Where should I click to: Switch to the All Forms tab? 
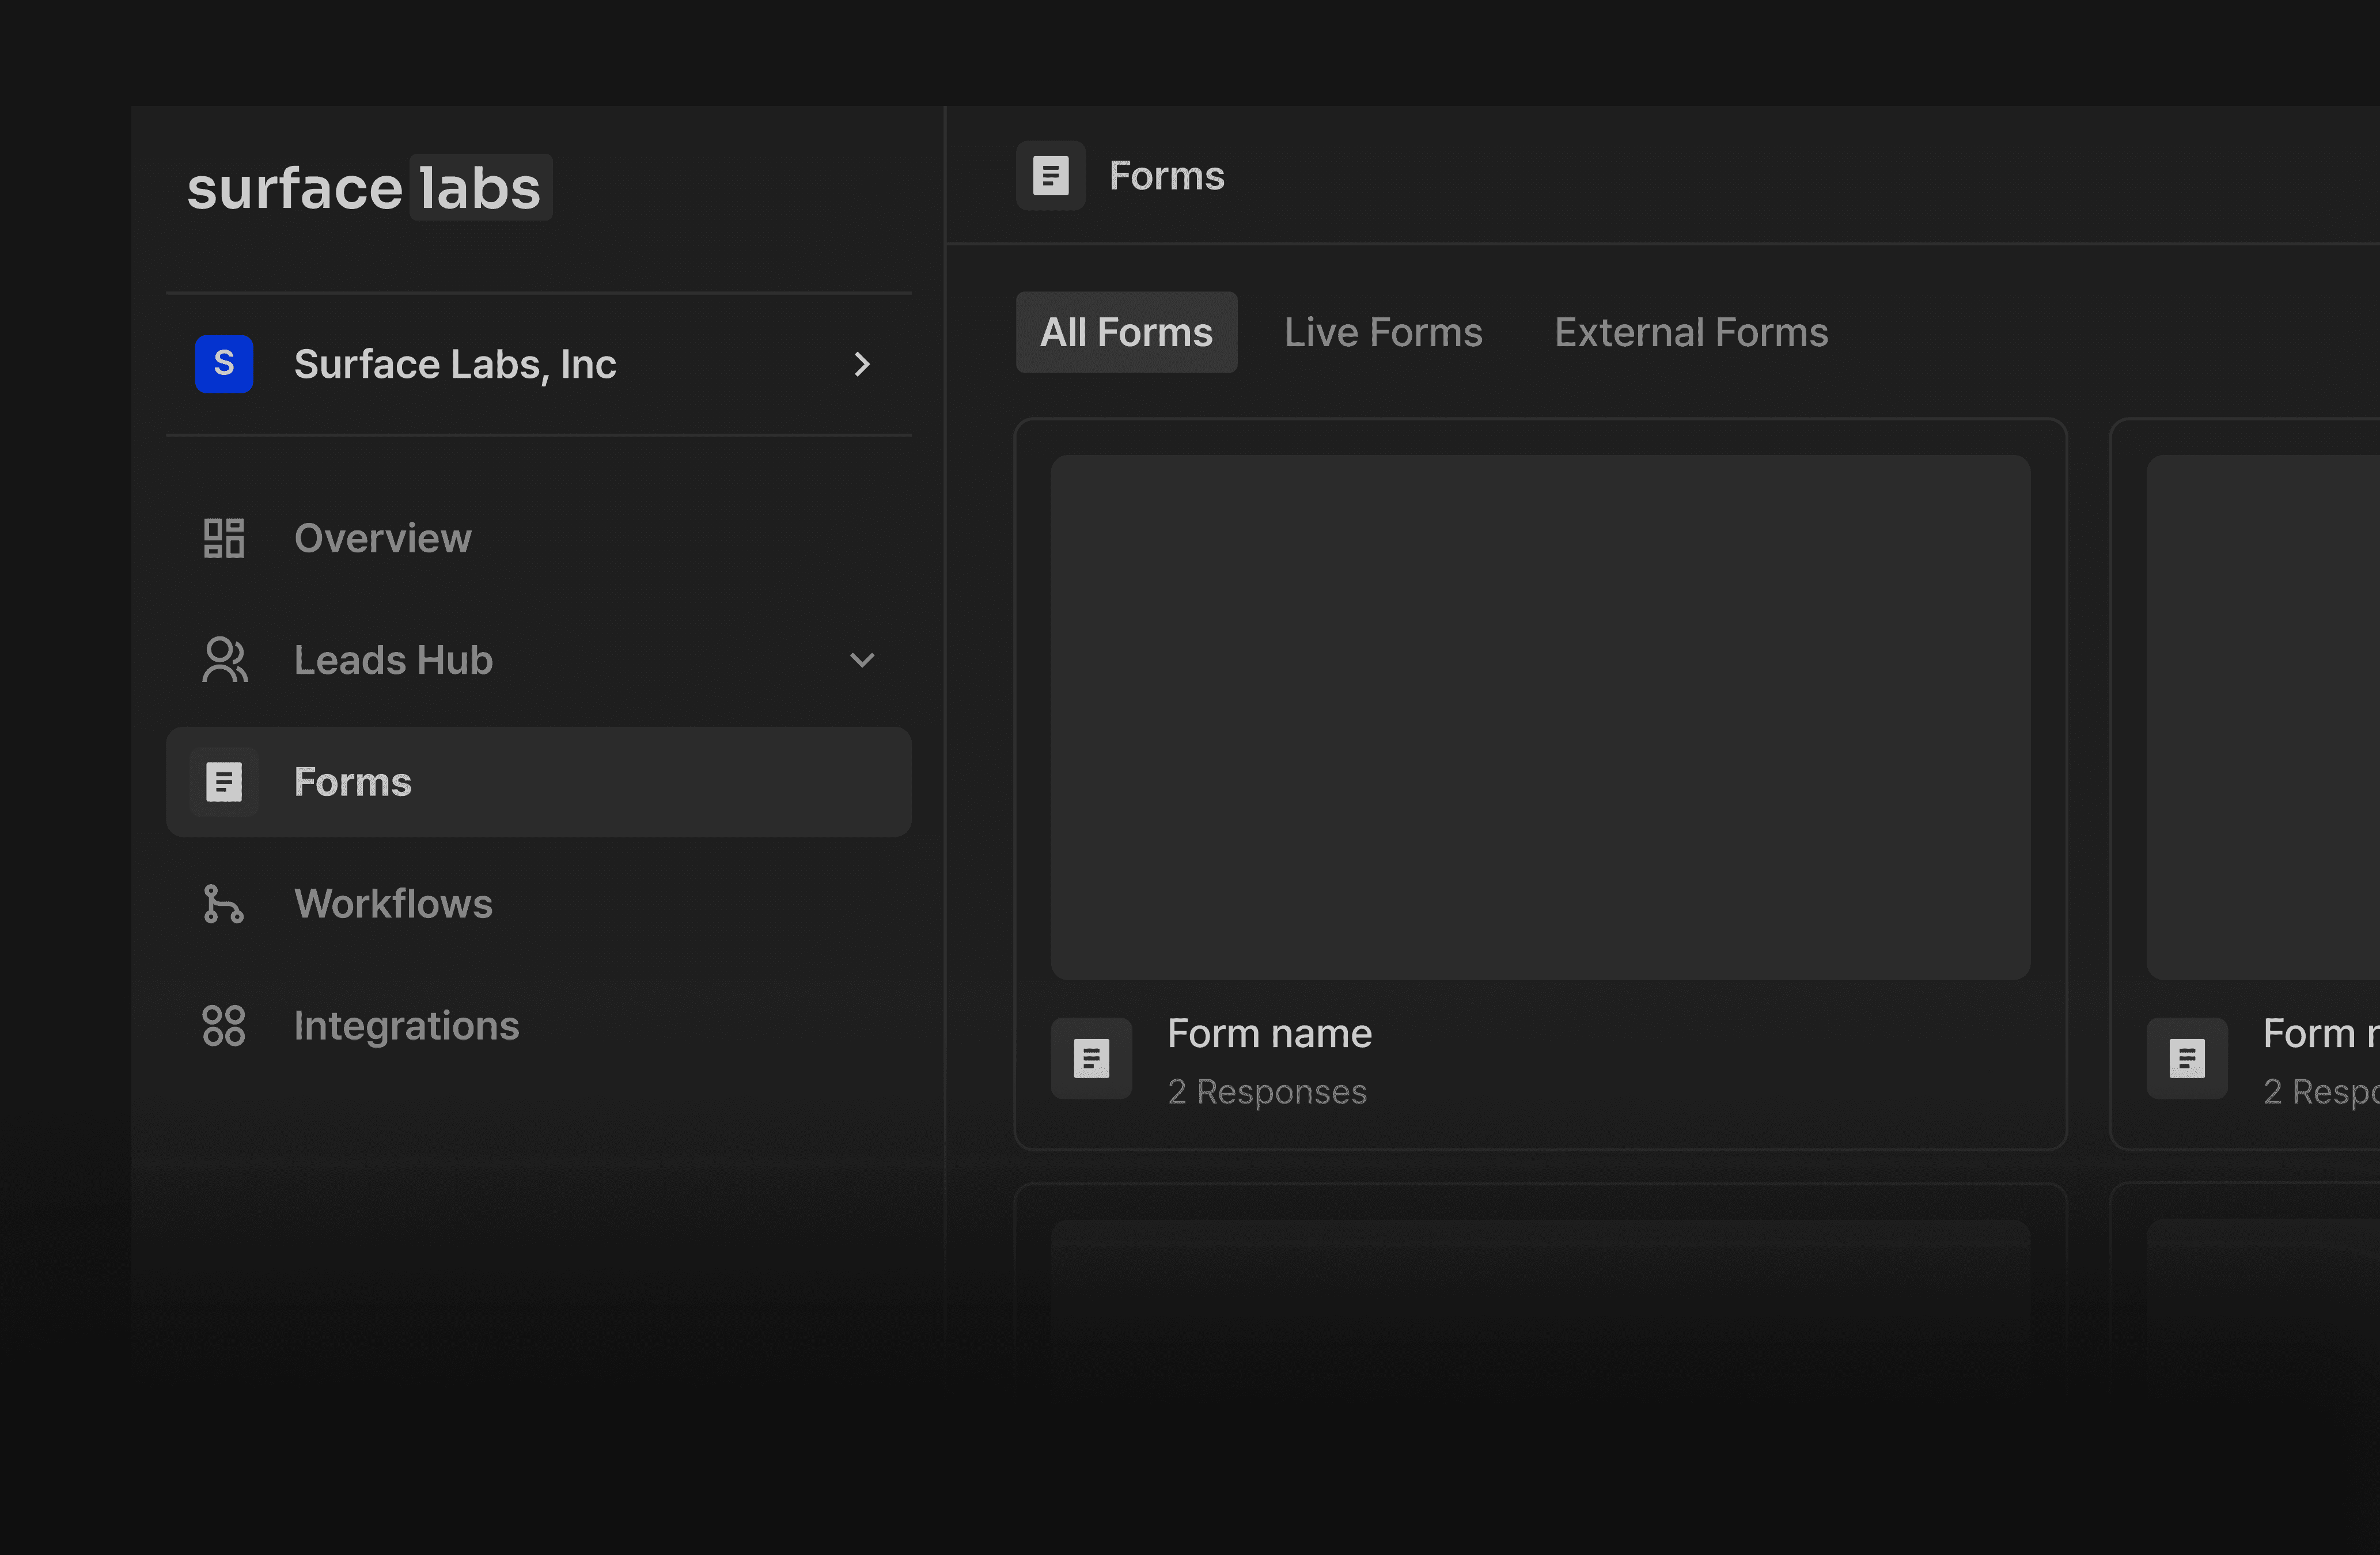pyautogui.click(x=1127, y=333)
